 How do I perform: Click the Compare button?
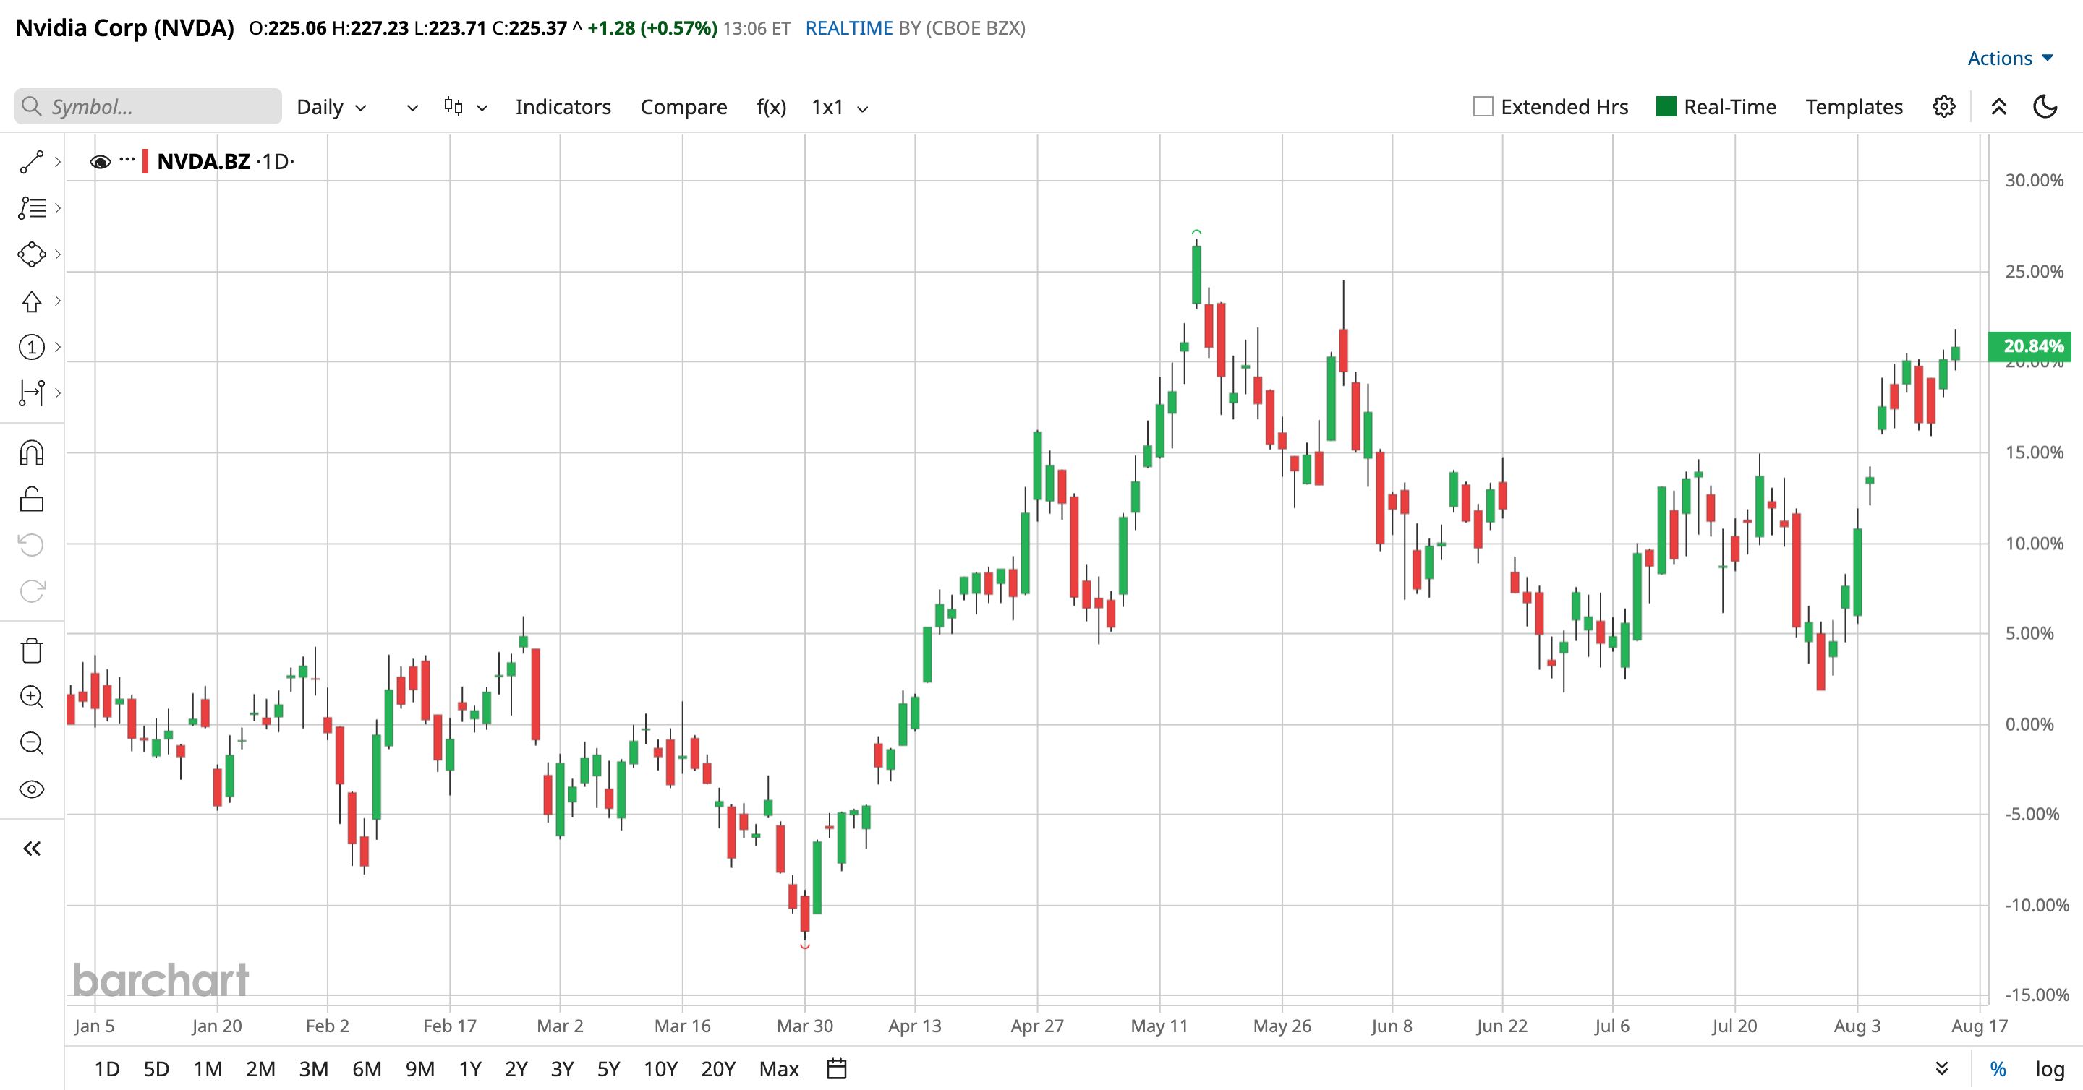(x=683, y=107)
